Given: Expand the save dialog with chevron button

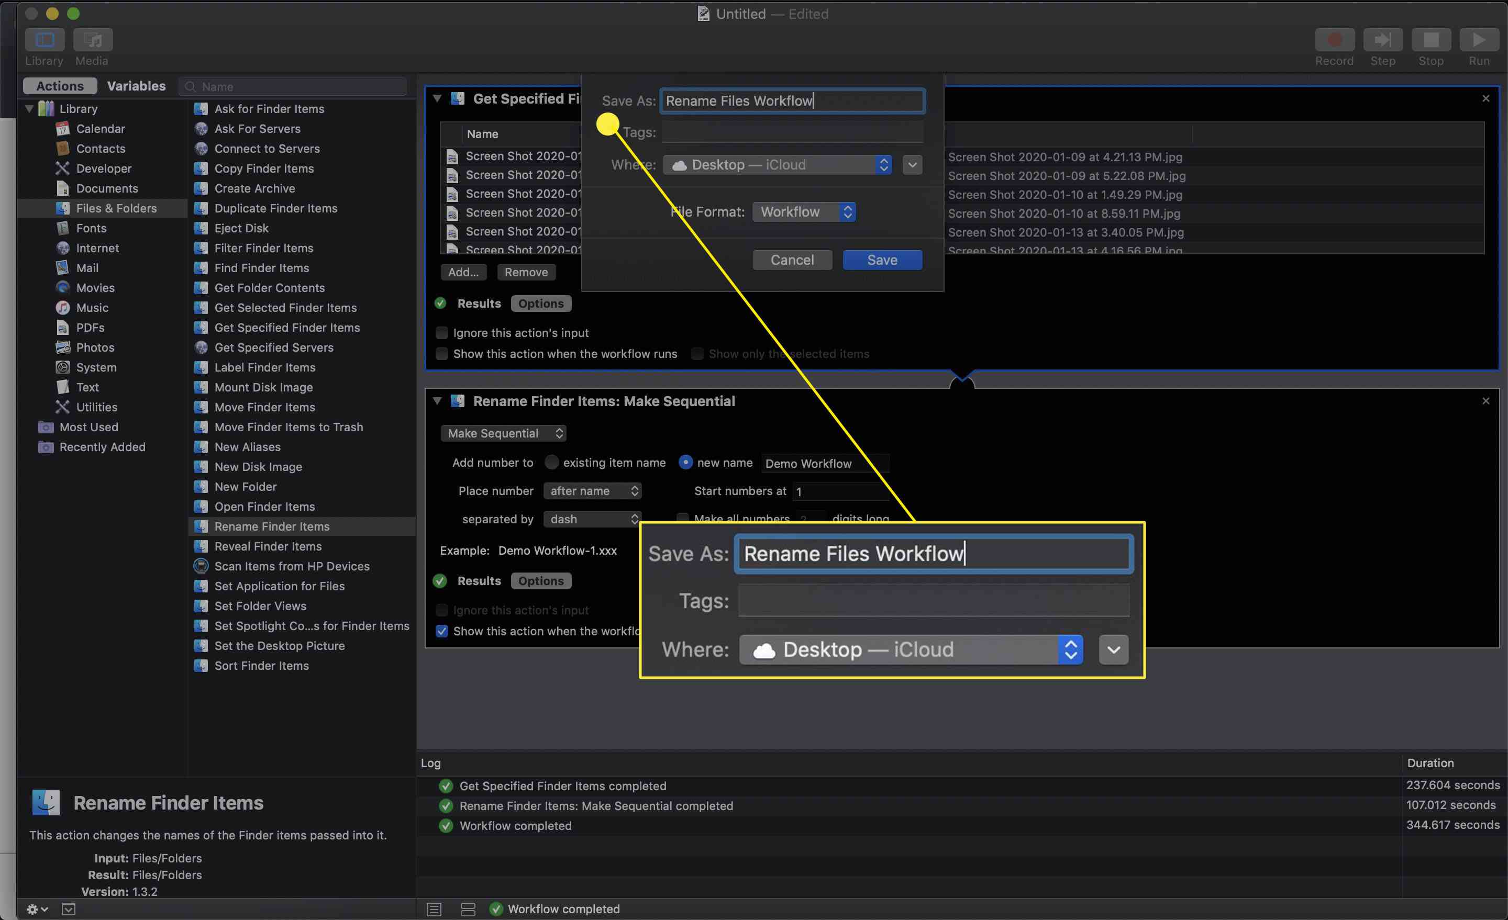Looking at the screenshot, I should 912,164.
